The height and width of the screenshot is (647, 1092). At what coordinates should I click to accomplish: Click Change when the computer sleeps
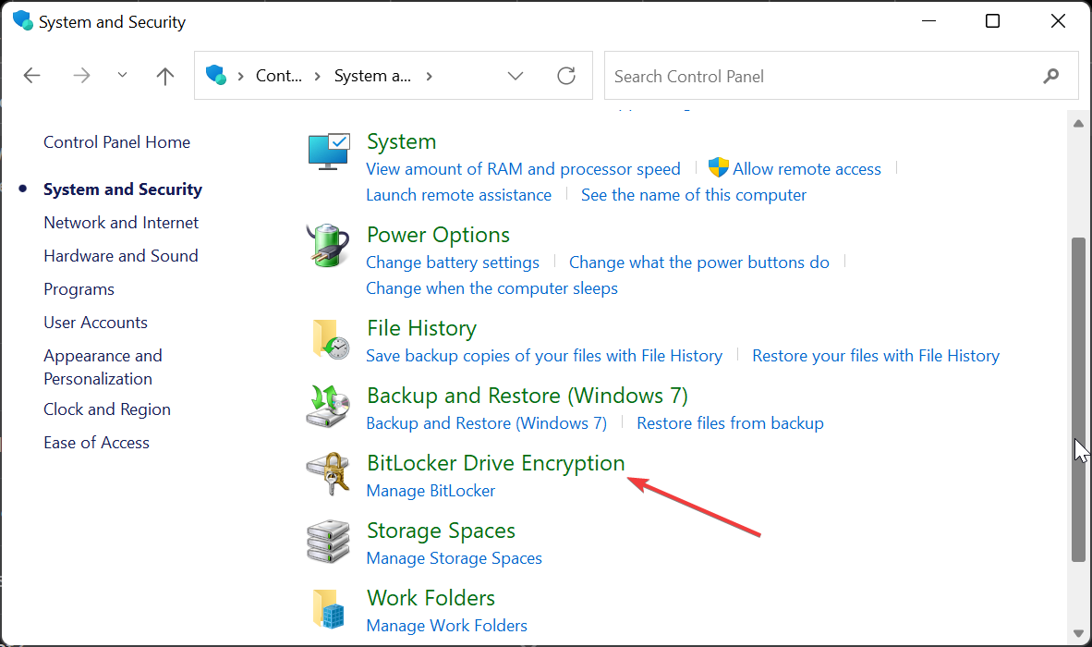[491, 287]
